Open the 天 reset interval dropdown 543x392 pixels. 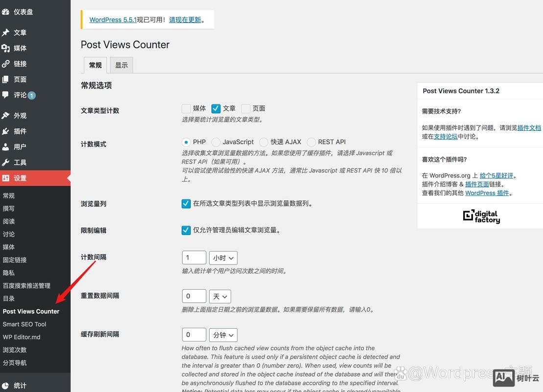tap(220, 296)
